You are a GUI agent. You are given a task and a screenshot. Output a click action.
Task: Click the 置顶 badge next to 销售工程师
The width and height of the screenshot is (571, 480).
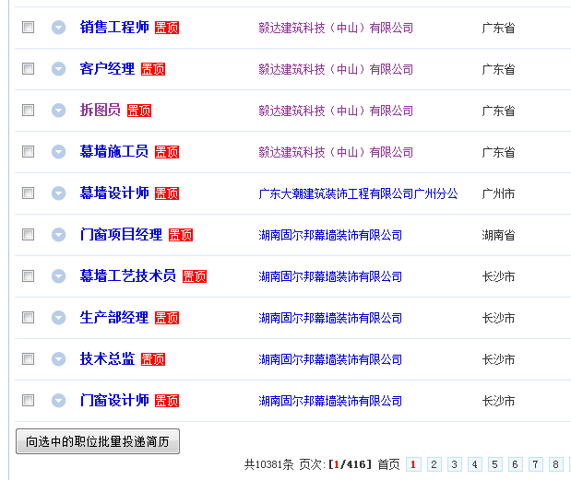[x=167, y=28]
